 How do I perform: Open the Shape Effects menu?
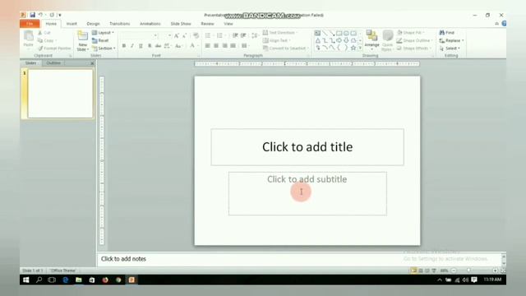point(414,49)
